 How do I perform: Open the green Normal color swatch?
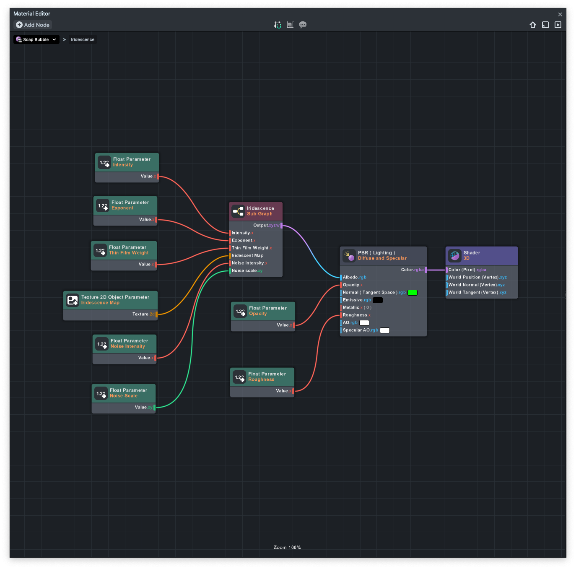(x=412, y=293)
